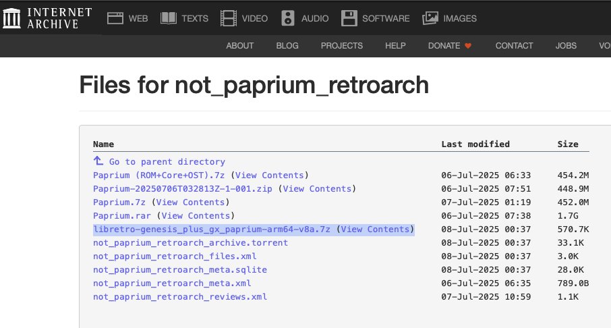Viewport: 611px width, 328px height.
Task: Click the 1.7G size value
Action: coord(568,216)
